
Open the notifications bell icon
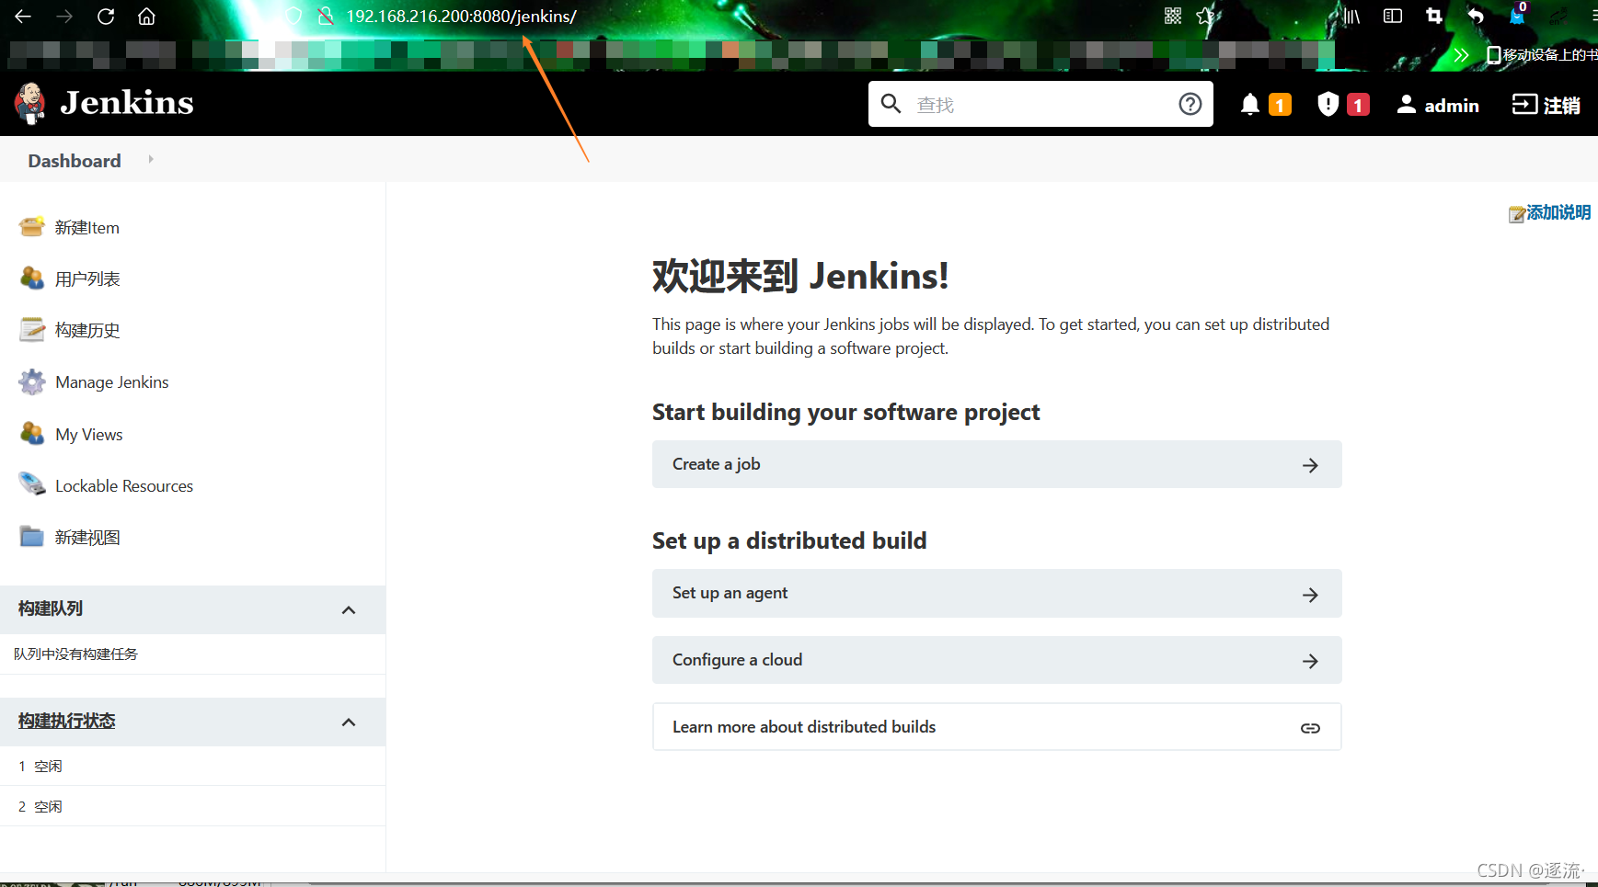(x=1249, y=105)
